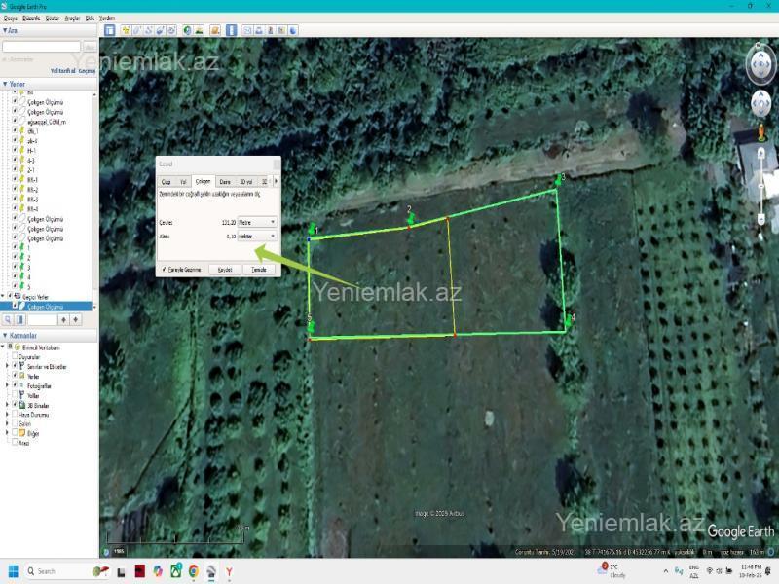Expand the Hava Durumu layer node
This screenshot has width=779, height=584.
tap(7, 415)
